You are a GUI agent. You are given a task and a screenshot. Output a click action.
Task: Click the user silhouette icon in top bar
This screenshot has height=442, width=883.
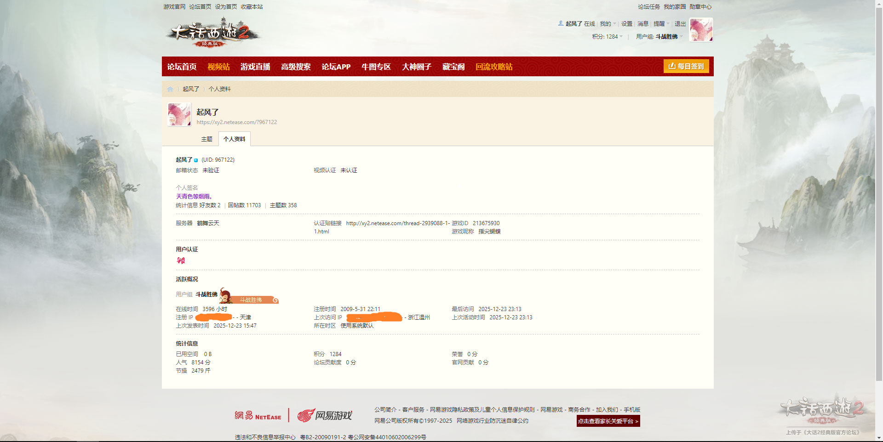point(561,23)
